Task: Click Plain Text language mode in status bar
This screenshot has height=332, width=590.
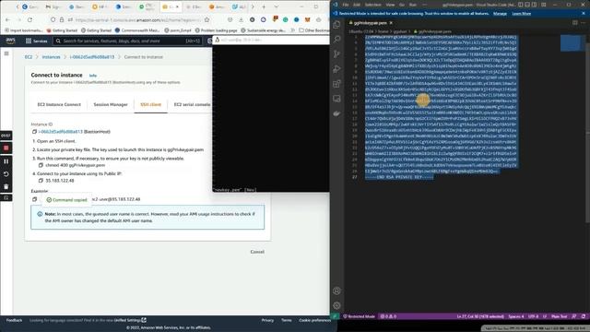Action: (560, 316)
